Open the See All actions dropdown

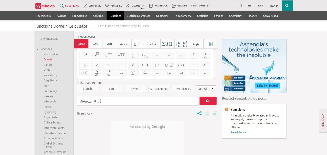(206, 88)
